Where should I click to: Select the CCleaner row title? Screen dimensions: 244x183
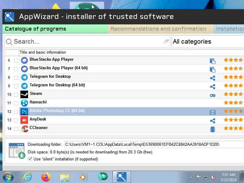(x=39, y=128)
